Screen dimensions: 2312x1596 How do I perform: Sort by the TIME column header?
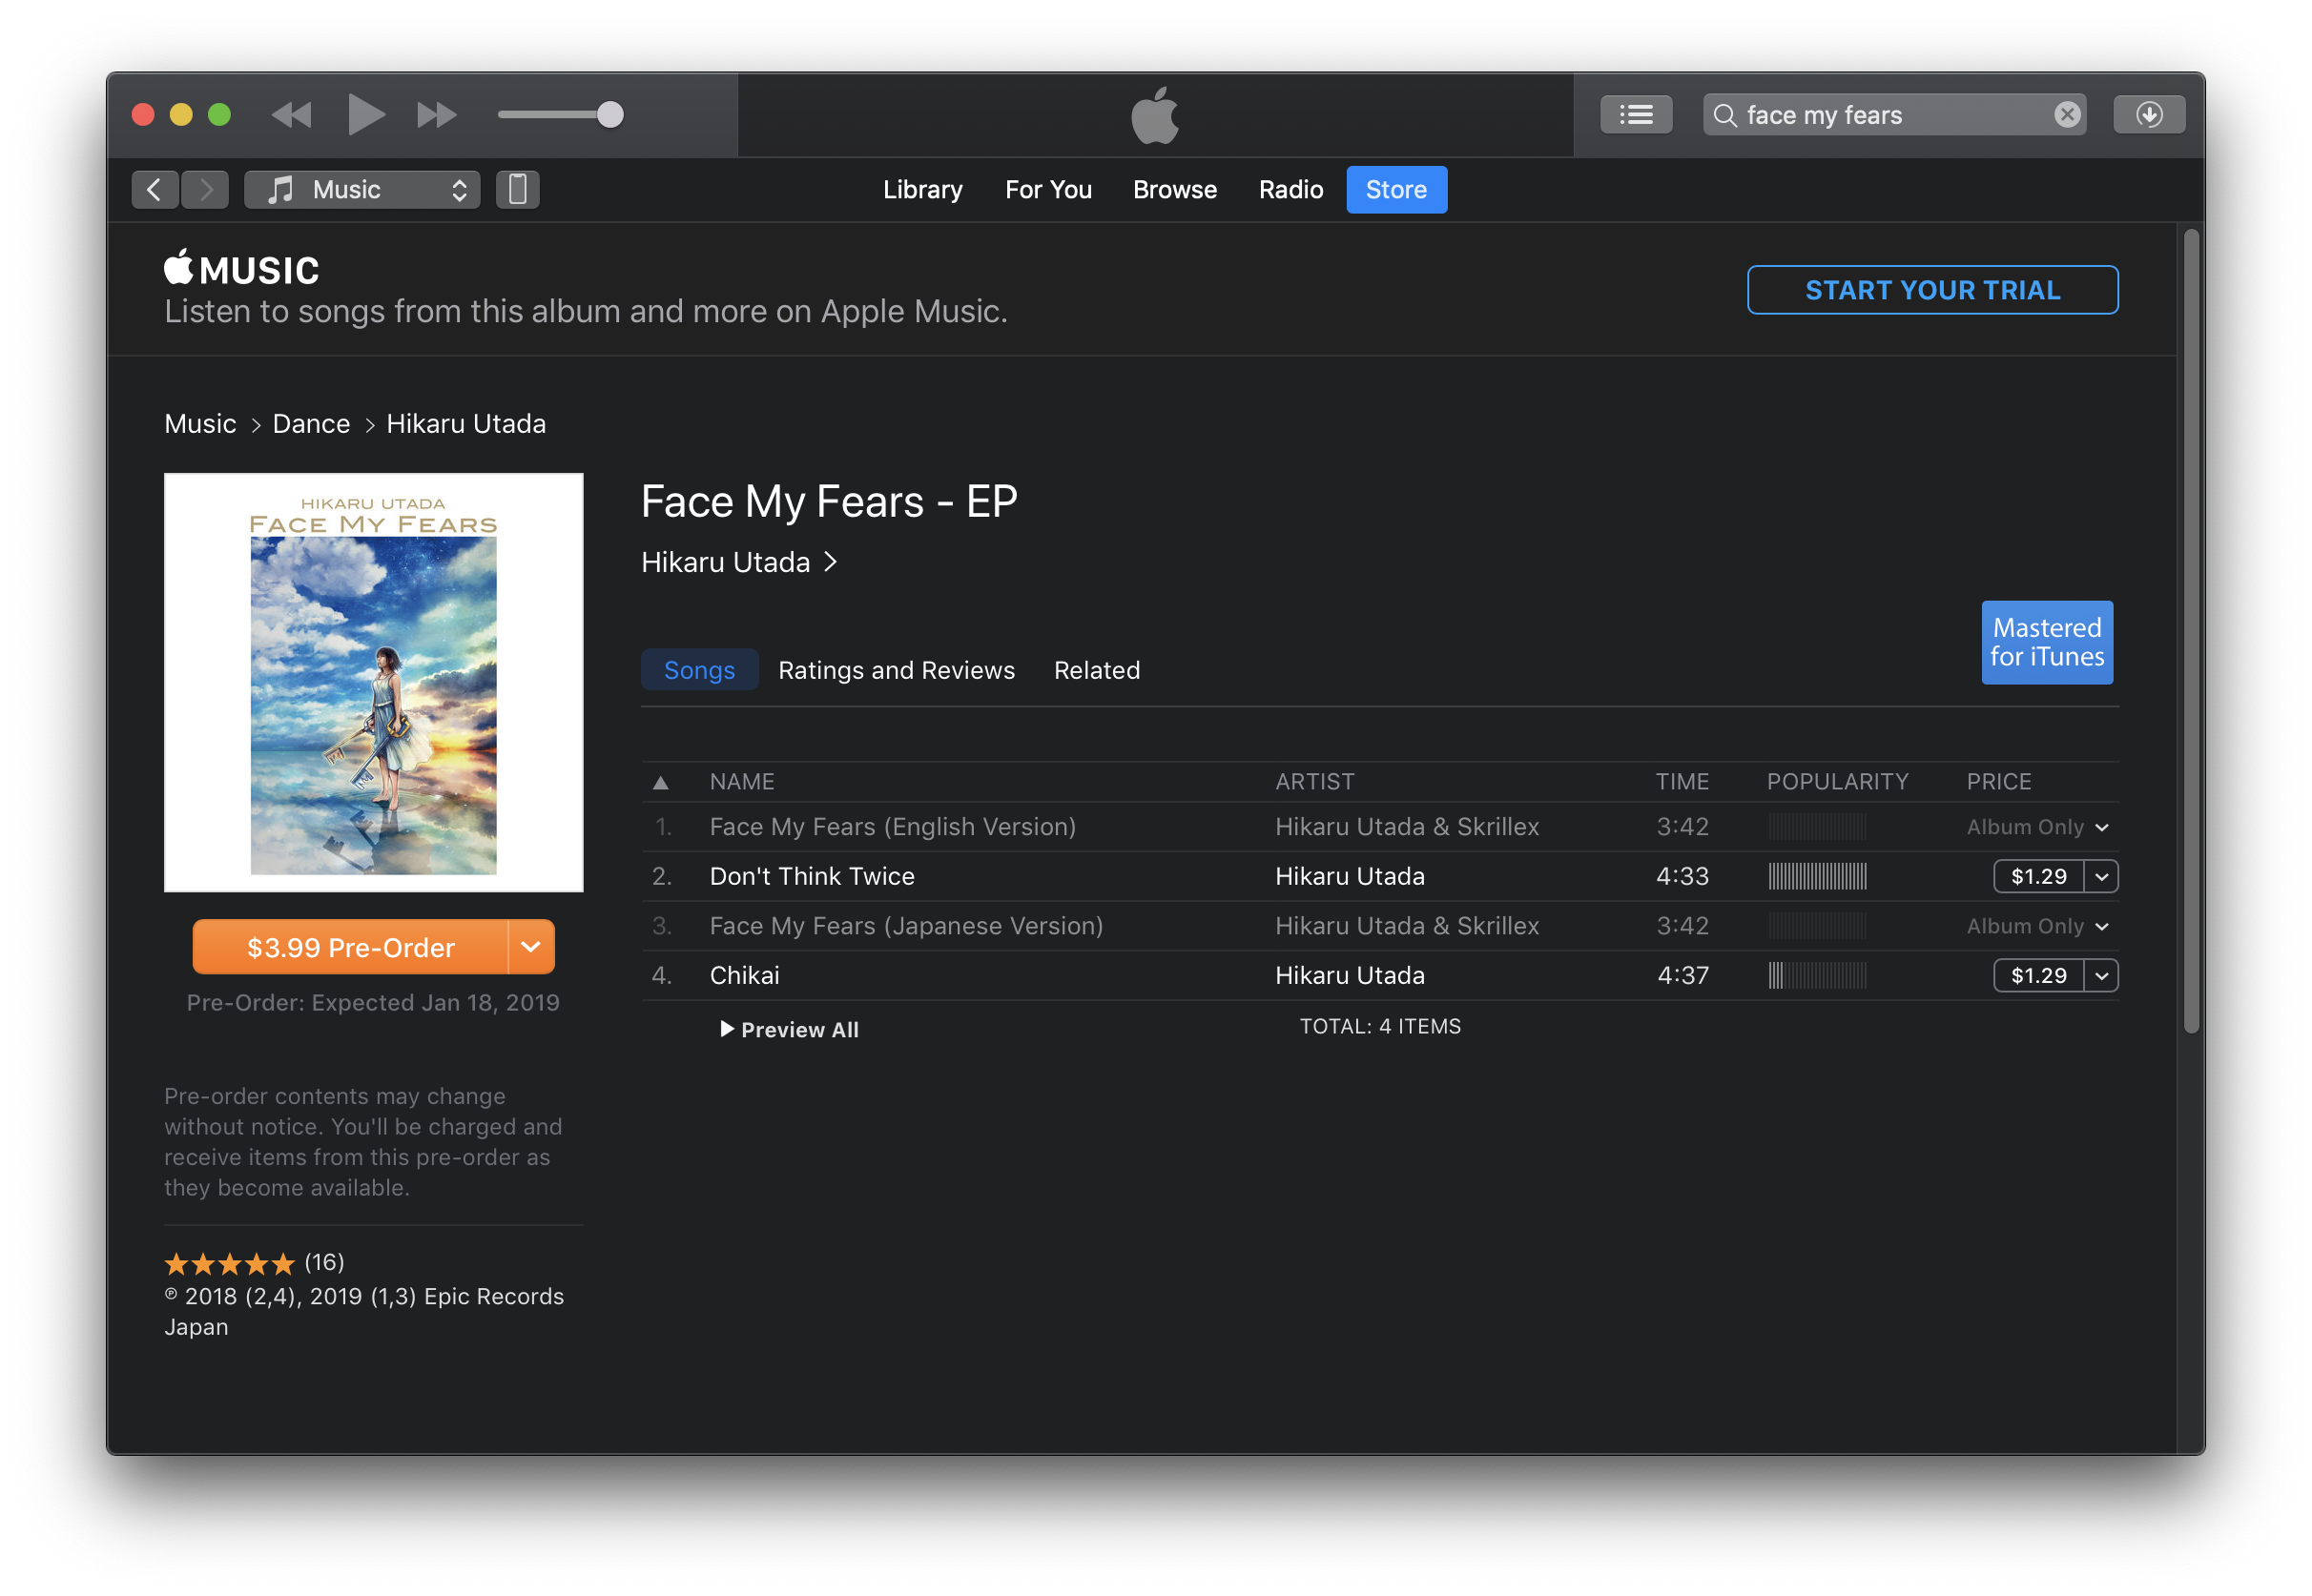coord(1682,781)
